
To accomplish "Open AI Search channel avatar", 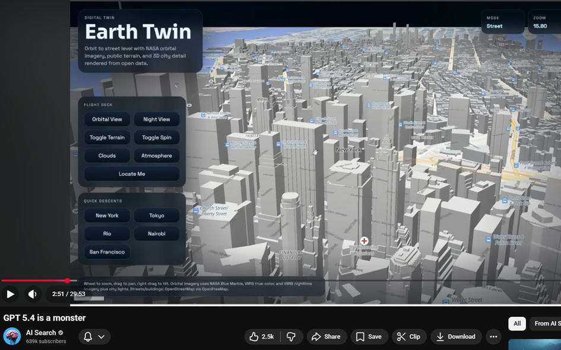I will point(12,336).
